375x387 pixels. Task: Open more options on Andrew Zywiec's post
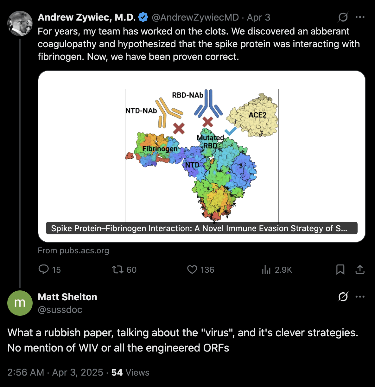click(x=360, y=17)
